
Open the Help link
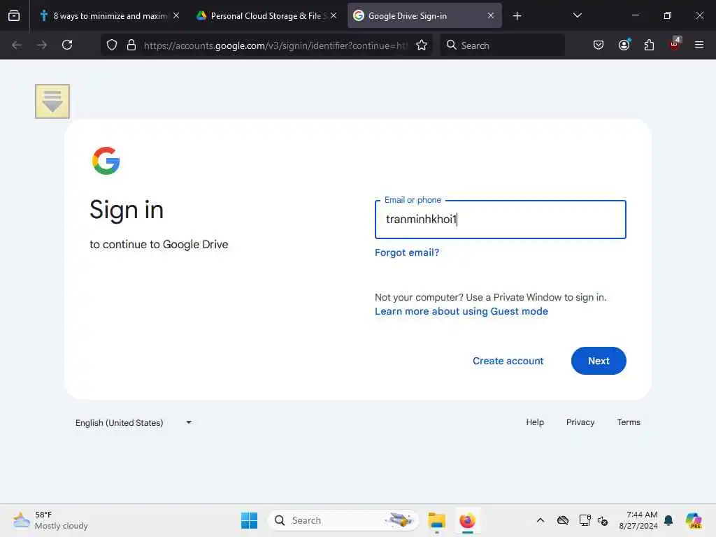click(x=535, y=422)
